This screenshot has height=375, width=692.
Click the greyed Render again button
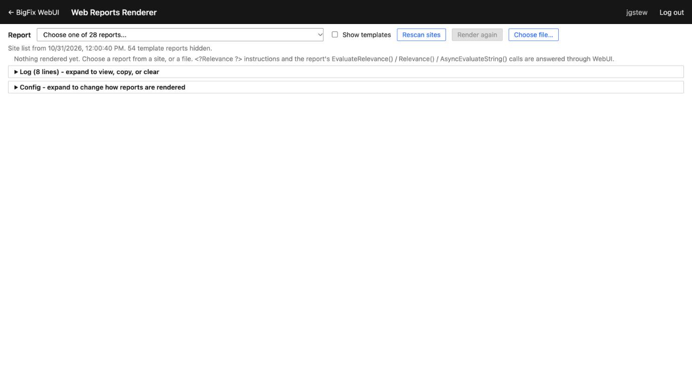tap(477, 35)
